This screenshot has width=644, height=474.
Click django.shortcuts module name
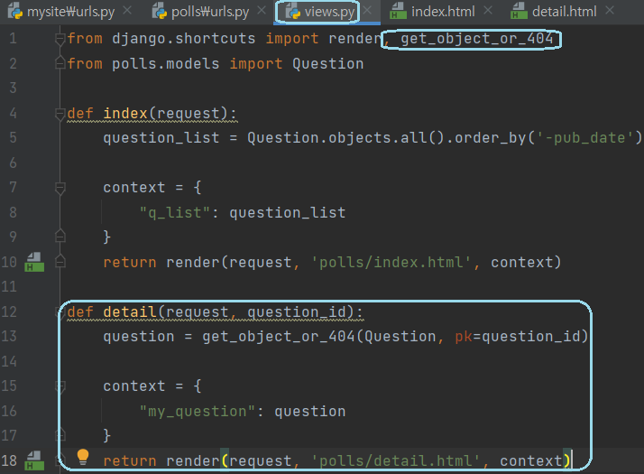184,39
